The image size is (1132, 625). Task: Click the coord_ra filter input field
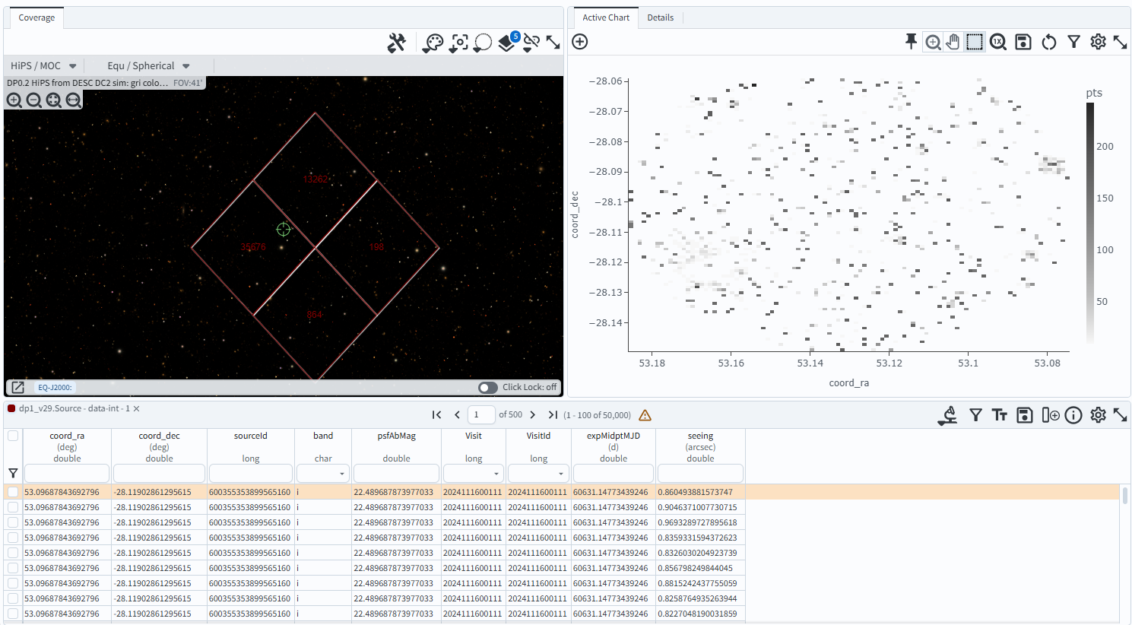tap(67, 474)
